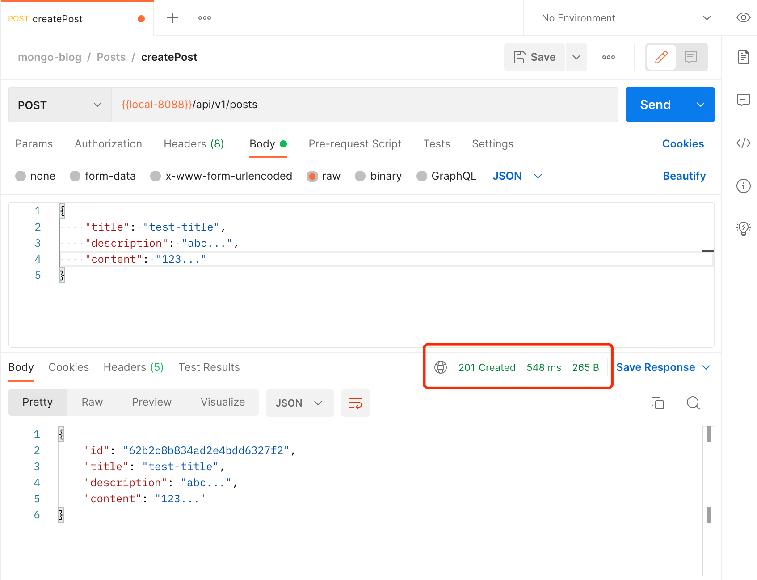Screen dimensions: 757x580
Task: Expand the No Environment selector
Action: tap(626, 18)
